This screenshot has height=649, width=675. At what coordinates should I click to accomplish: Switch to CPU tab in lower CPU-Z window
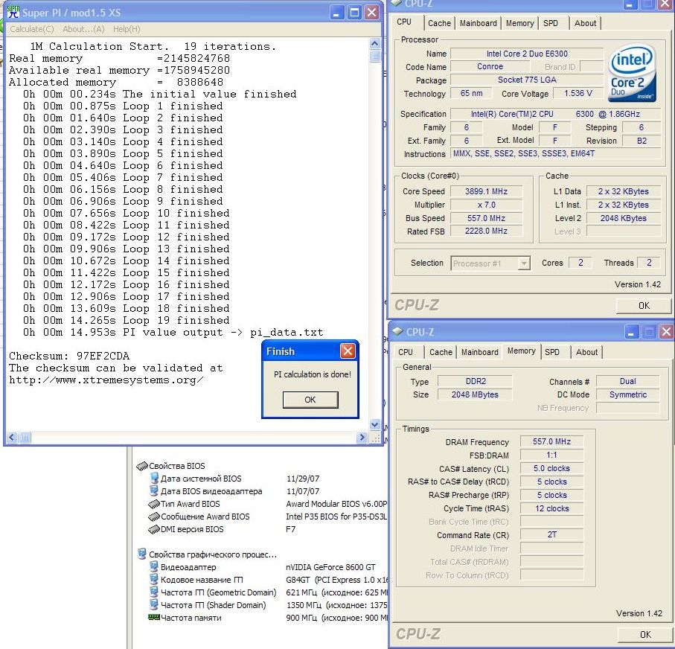pos(406,352)
